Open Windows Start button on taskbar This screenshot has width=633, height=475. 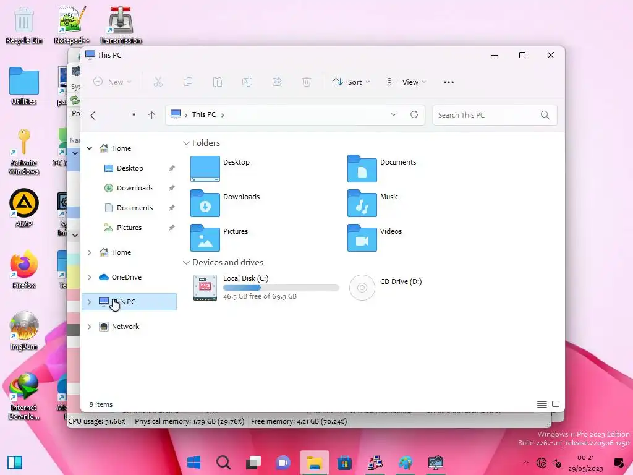(x=193, y=462)
